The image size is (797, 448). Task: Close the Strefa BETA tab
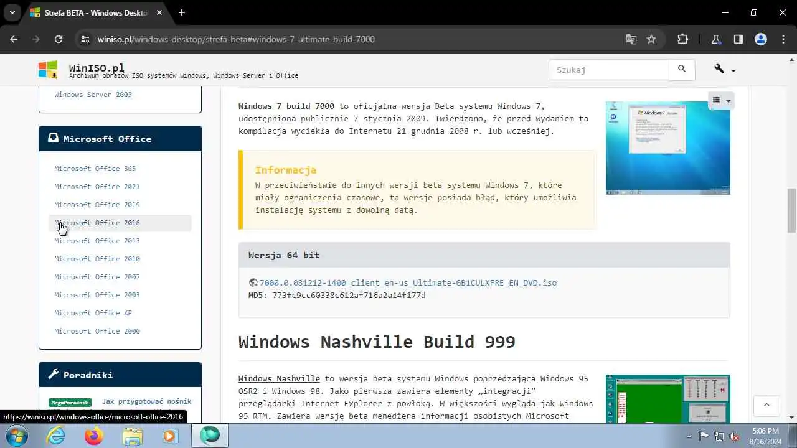pos(159,12)
